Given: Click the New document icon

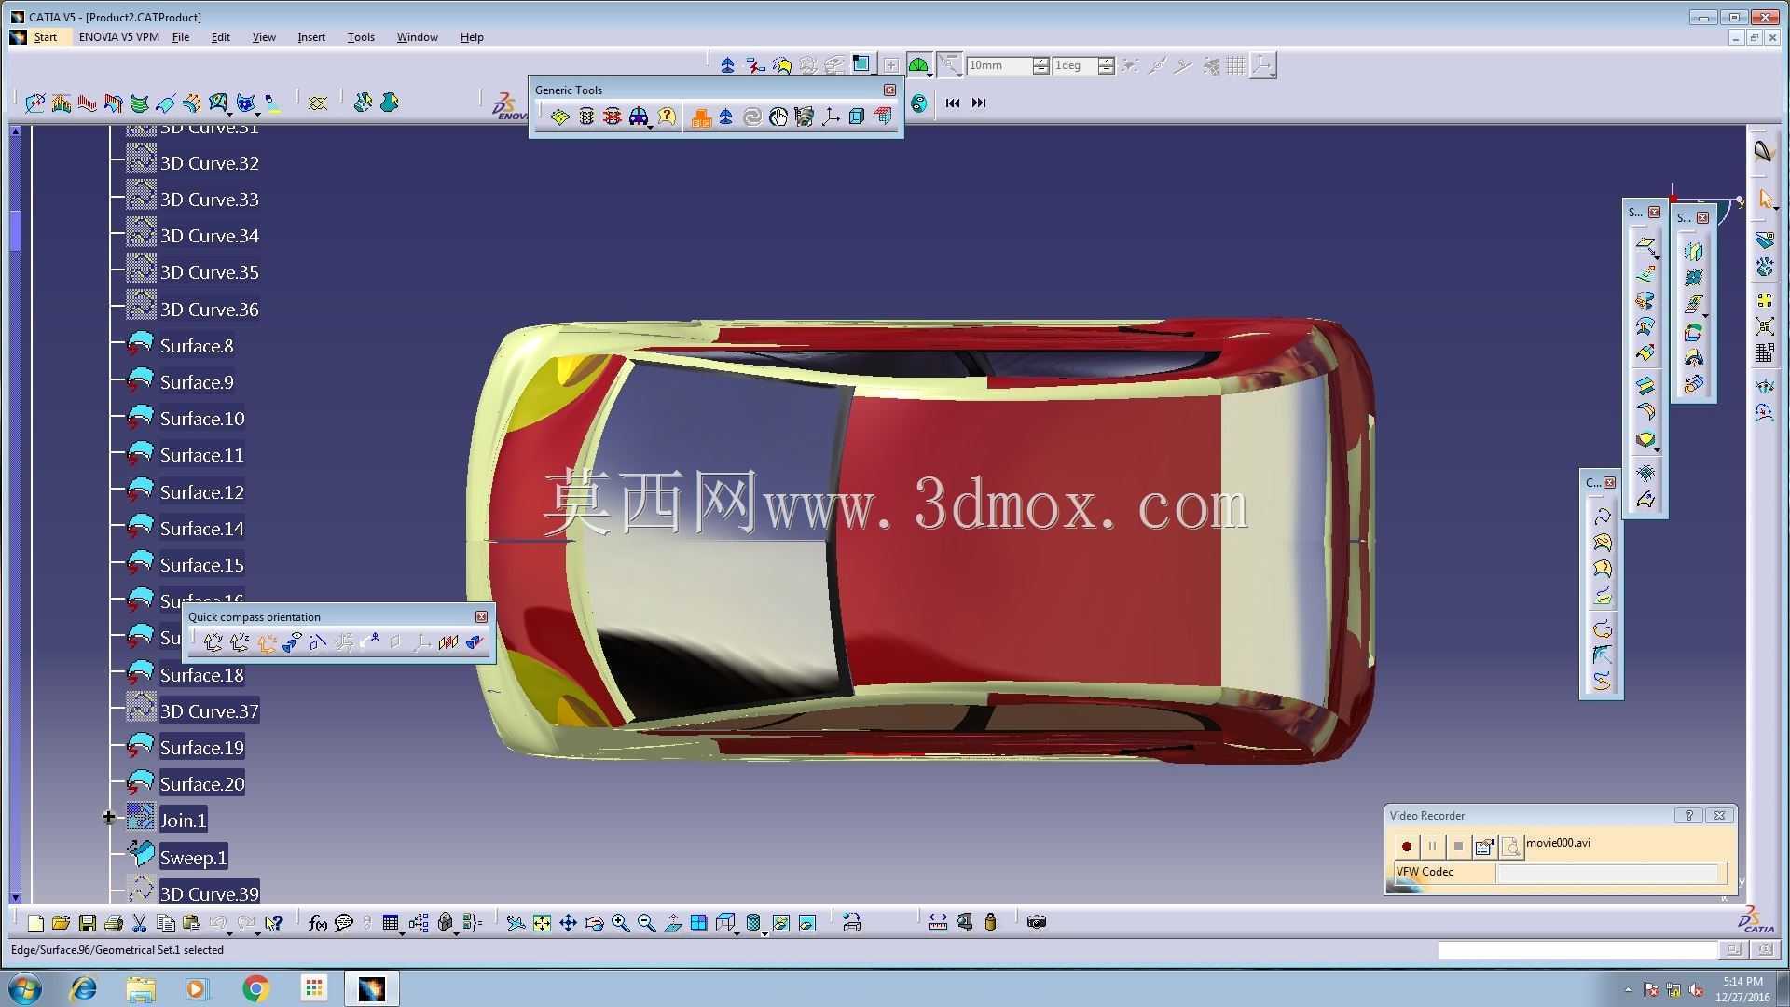Looking at the screenshot, I should pos(35,923).
